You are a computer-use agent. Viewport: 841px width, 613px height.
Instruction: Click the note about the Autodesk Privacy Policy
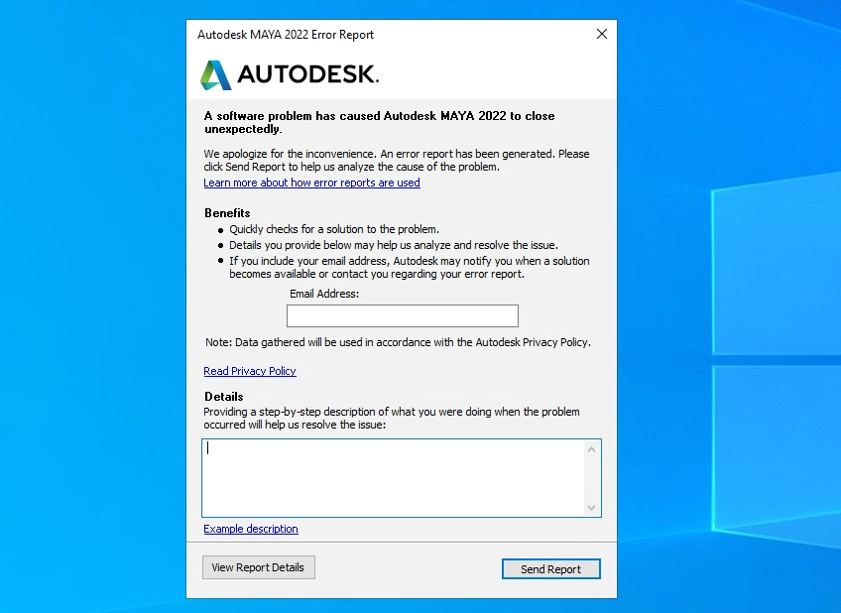[x=398, y=342]
